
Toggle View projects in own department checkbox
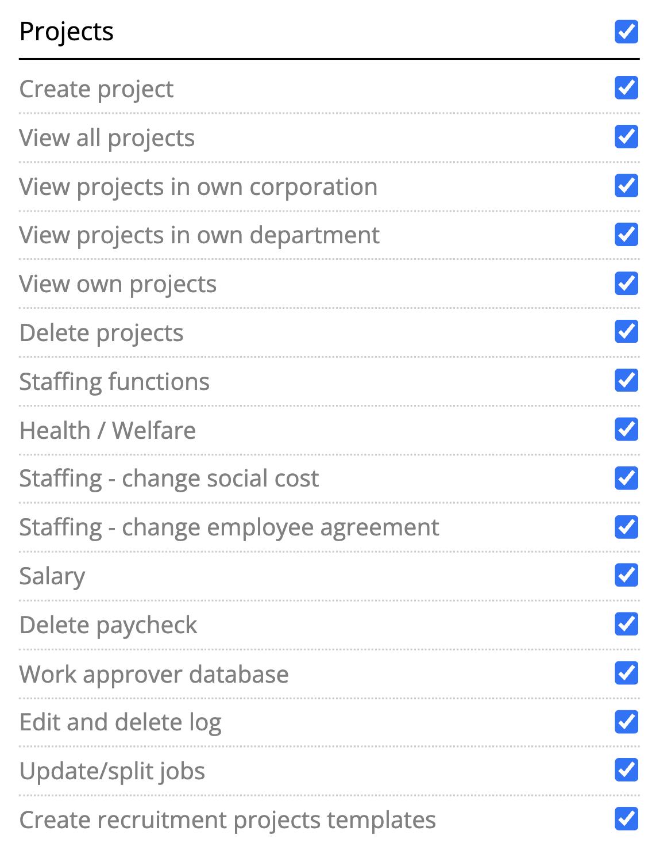point(626,235)
